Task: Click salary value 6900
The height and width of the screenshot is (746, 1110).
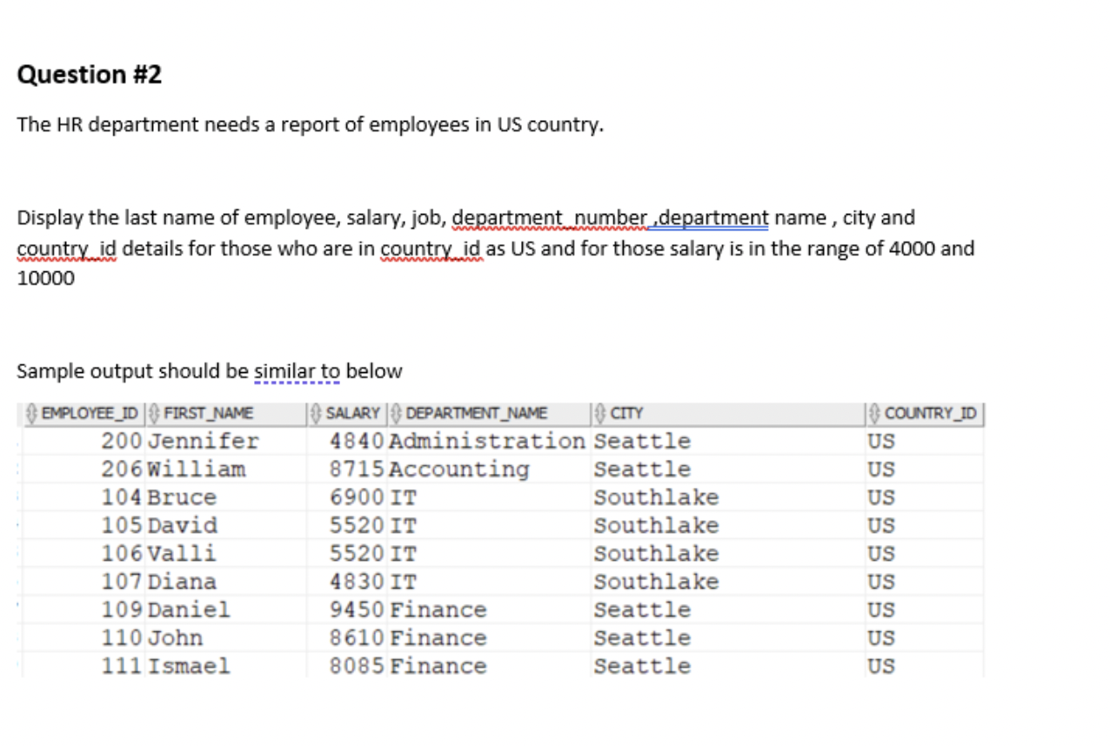Action: point(358,497)
